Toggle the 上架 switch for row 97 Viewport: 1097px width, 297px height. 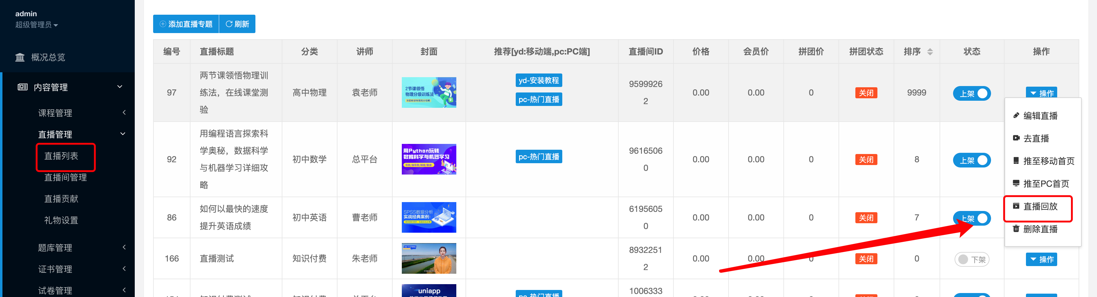(972, 93)
